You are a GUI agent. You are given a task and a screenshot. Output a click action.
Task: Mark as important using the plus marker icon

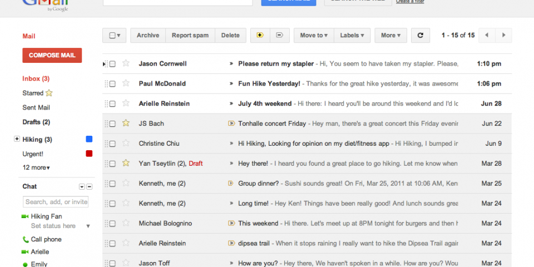tap(260, 36)
